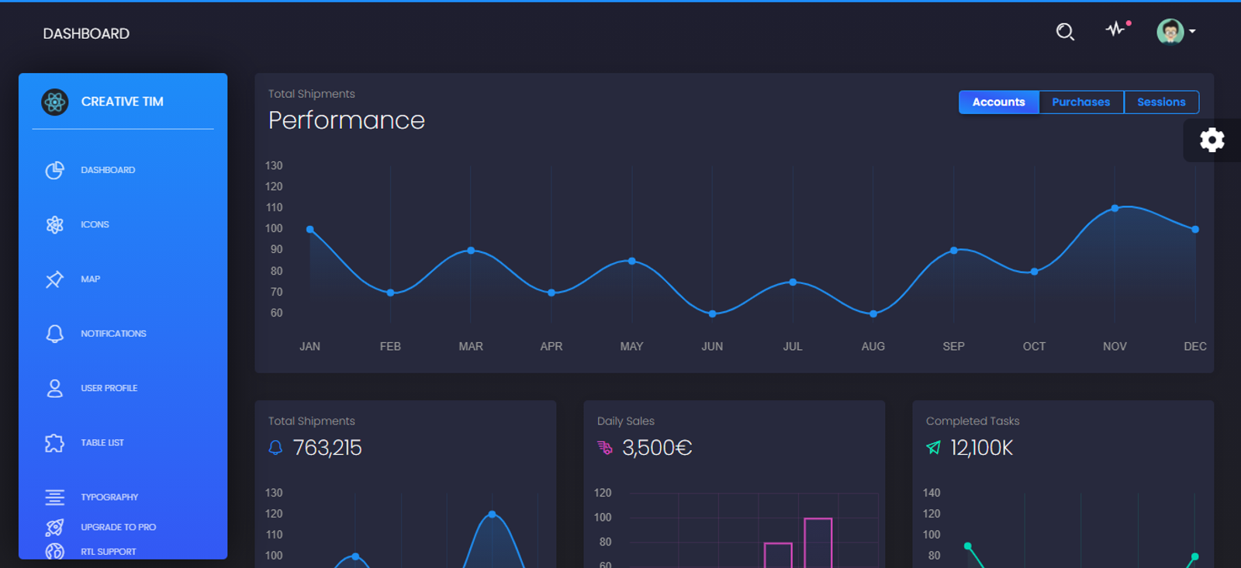Click the Creative Tim atom logo
This screenshot has width=1241, height=568.
point(55,102)
